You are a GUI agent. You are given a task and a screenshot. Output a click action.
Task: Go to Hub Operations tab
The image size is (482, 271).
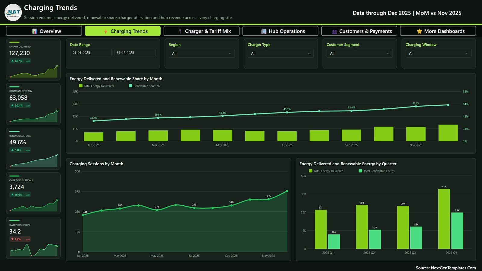coord(280,31)
